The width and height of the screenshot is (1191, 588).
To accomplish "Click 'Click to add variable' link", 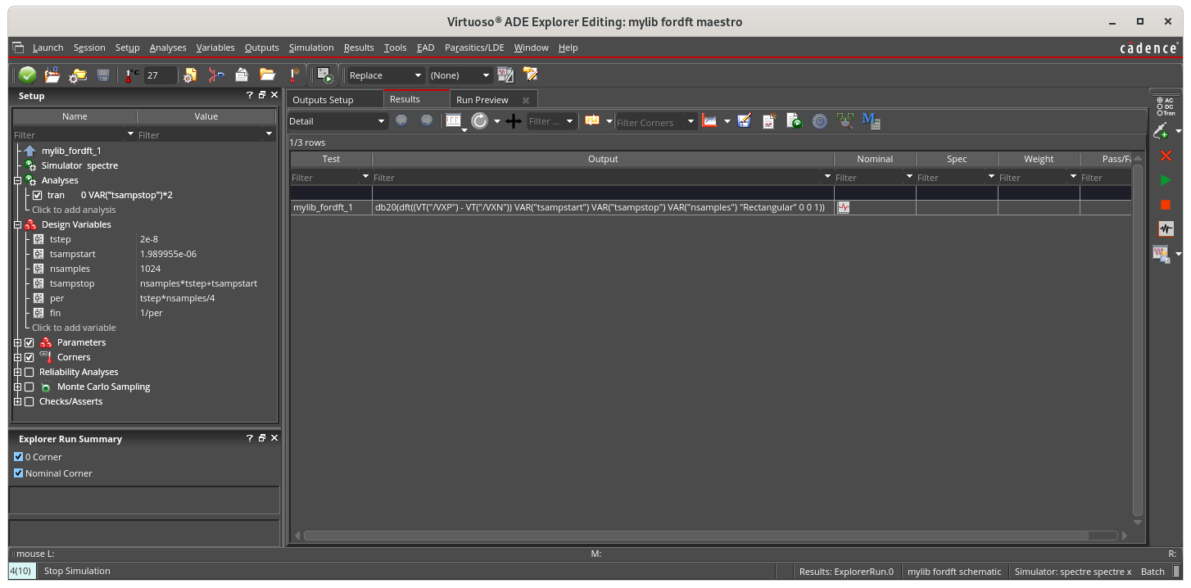I will coord(74,328).
